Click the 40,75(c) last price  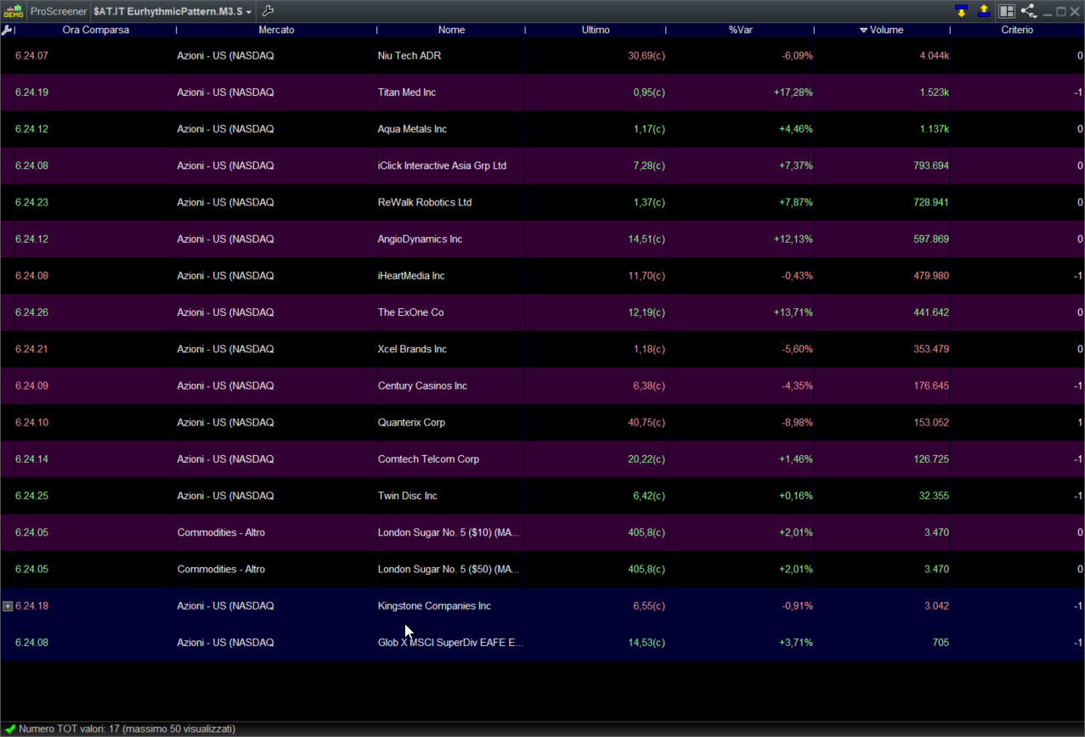coord(647,422)
